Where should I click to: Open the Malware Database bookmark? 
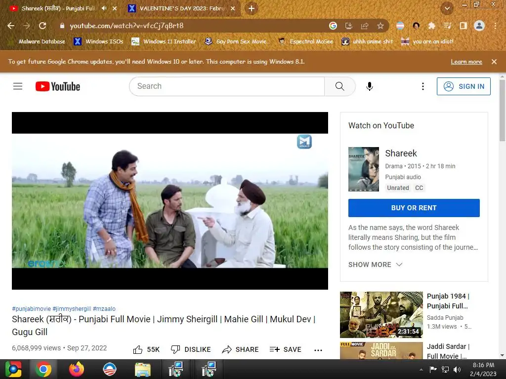pyautogui.click(x=37, y=41)
